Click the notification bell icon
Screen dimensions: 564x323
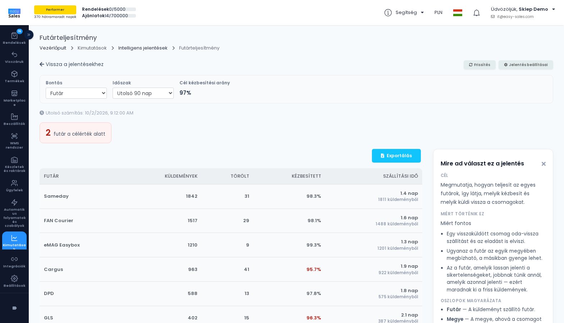tap(477, 13)
